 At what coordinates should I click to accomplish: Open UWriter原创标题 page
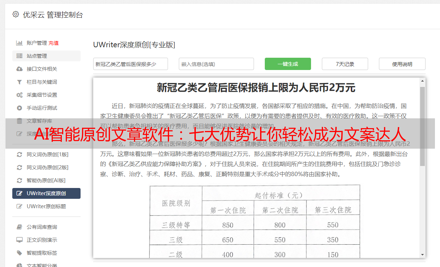pos(46,206)
